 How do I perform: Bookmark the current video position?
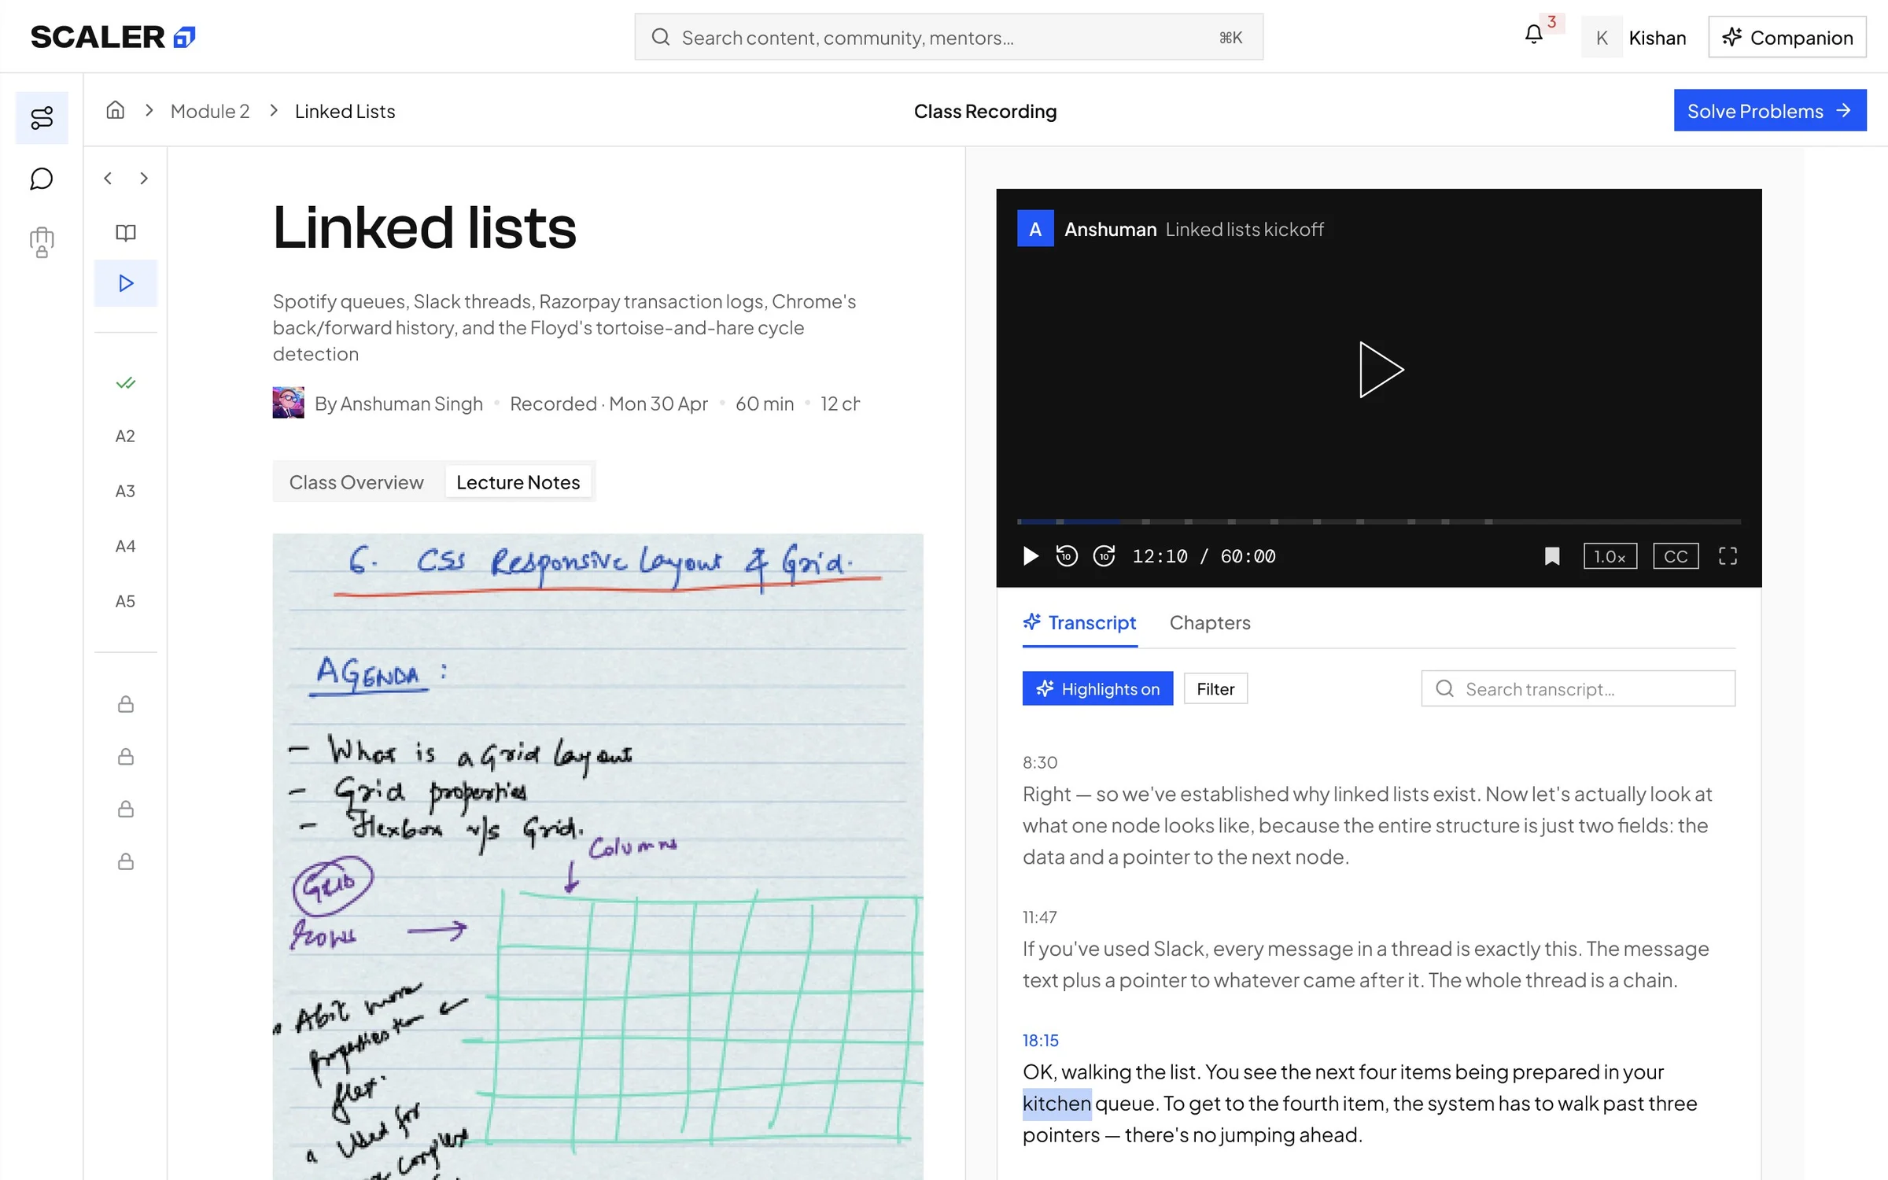point(1552,556)
